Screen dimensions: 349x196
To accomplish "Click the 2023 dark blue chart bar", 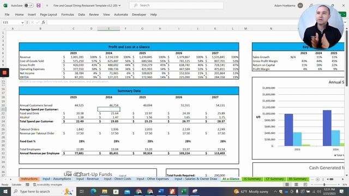I will (x=288, y=130).
